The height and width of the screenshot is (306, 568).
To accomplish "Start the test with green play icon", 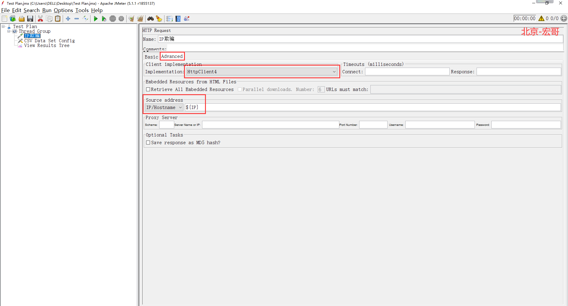I will [x=96, y=19].
